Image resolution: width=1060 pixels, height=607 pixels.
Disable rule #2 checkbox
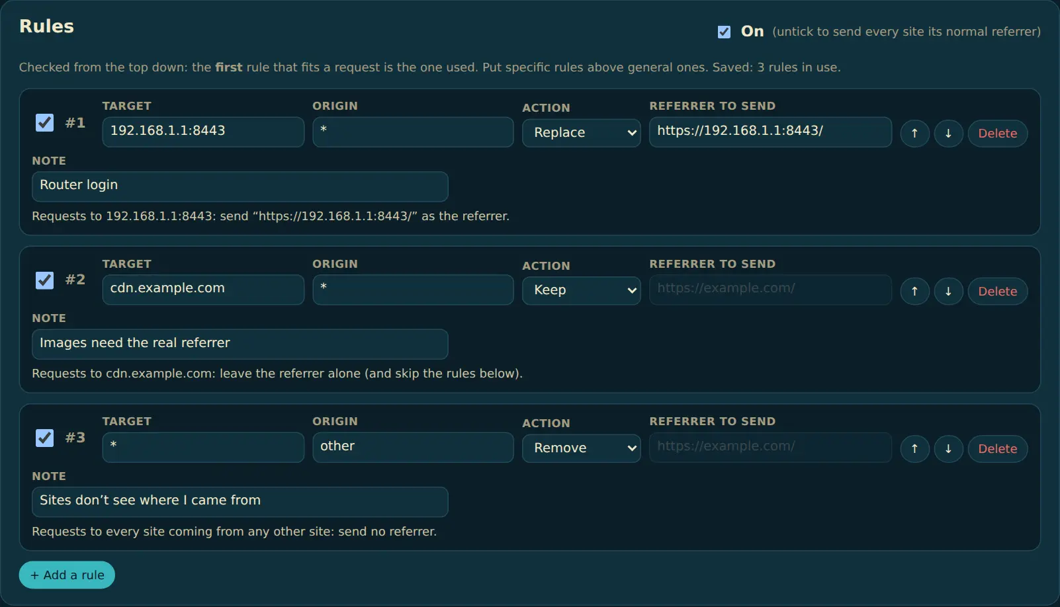coord(44,280)
